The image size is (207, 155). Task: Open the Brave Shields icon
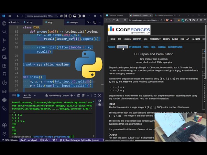pos(167,20)
